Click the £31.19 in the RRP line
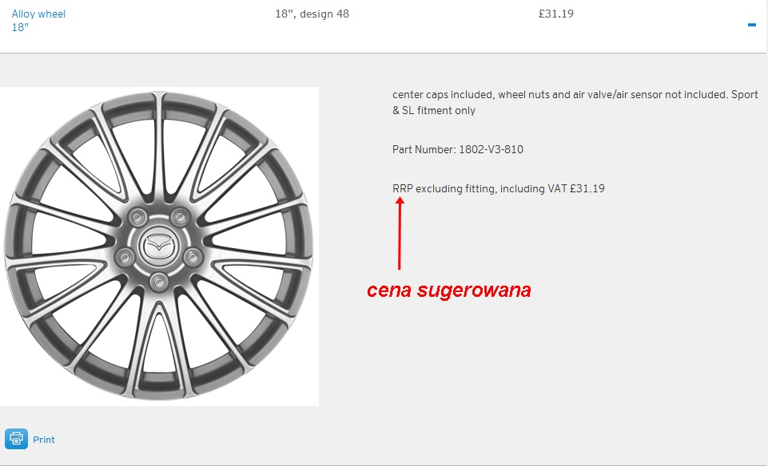The width and height of the screenshot is (768, 466). [x=587, y=188]
